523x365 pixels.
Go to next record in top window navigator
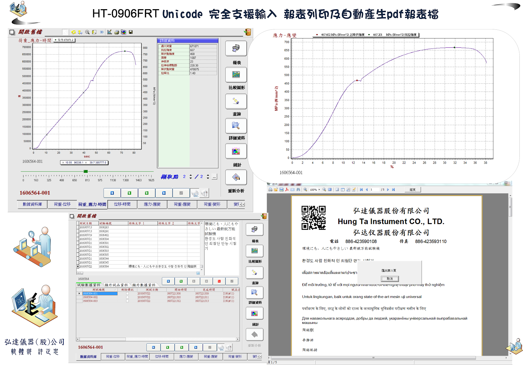pyautogui.click(x=147, y=193)
